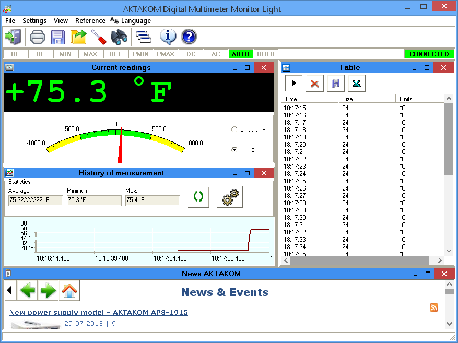Click the MIN status indicator

click(x=65, y=54)
